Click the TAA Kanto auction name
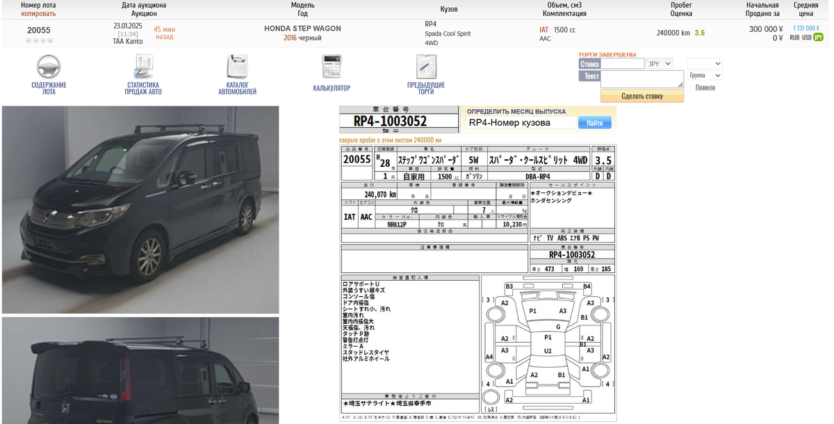Image resolution: width=834 pixels, height=424 pixels. coord(128,42)
